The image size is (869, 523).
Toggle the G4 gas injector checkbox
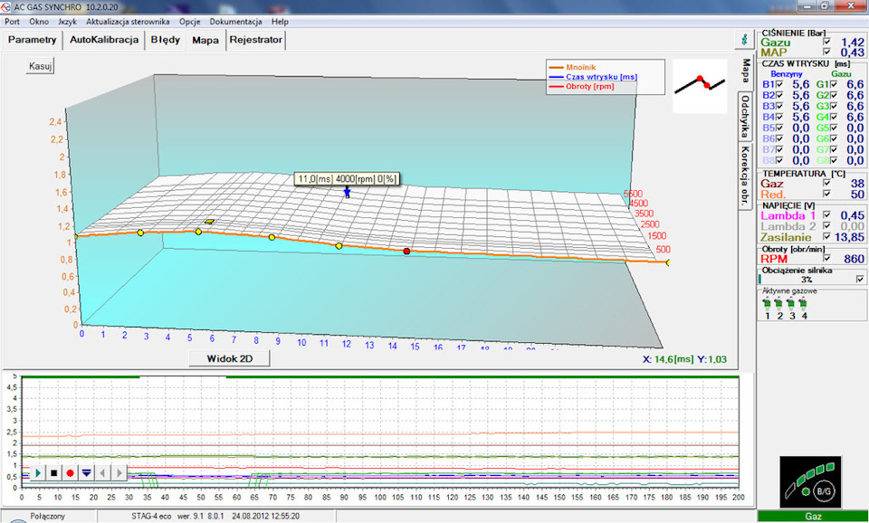click(x=833, y=117)
